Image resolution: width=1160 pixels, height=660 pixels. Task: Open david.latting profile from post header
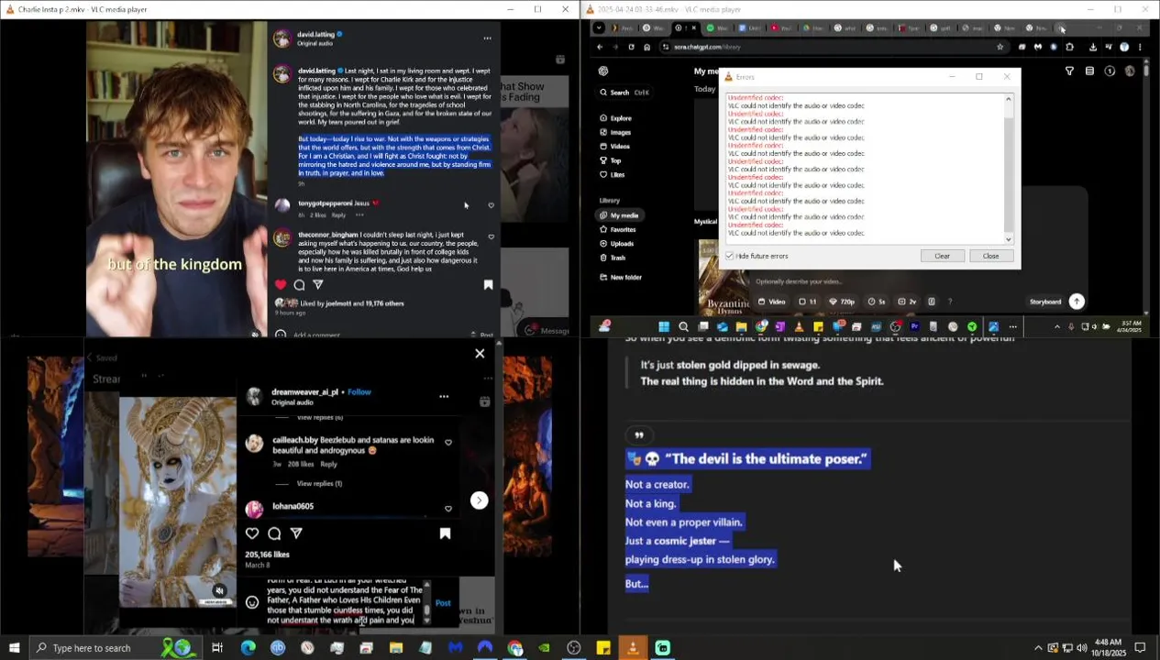click(x=315, y=34)
